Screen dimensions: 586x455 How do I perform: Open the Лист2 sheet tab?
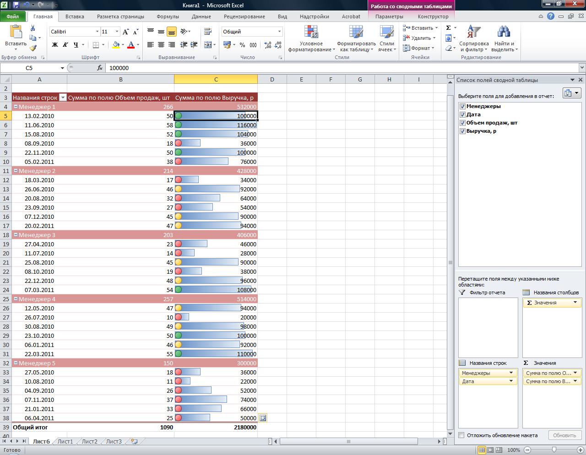click(x=89, y=441)
